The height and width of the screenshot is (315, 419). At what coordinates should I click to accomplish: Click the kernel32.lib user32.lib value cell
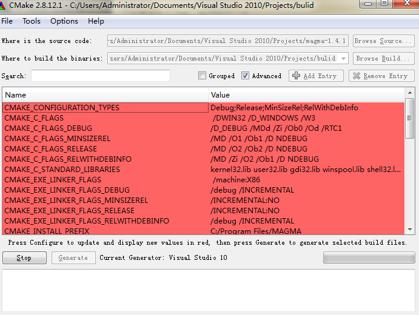point(306,169)
